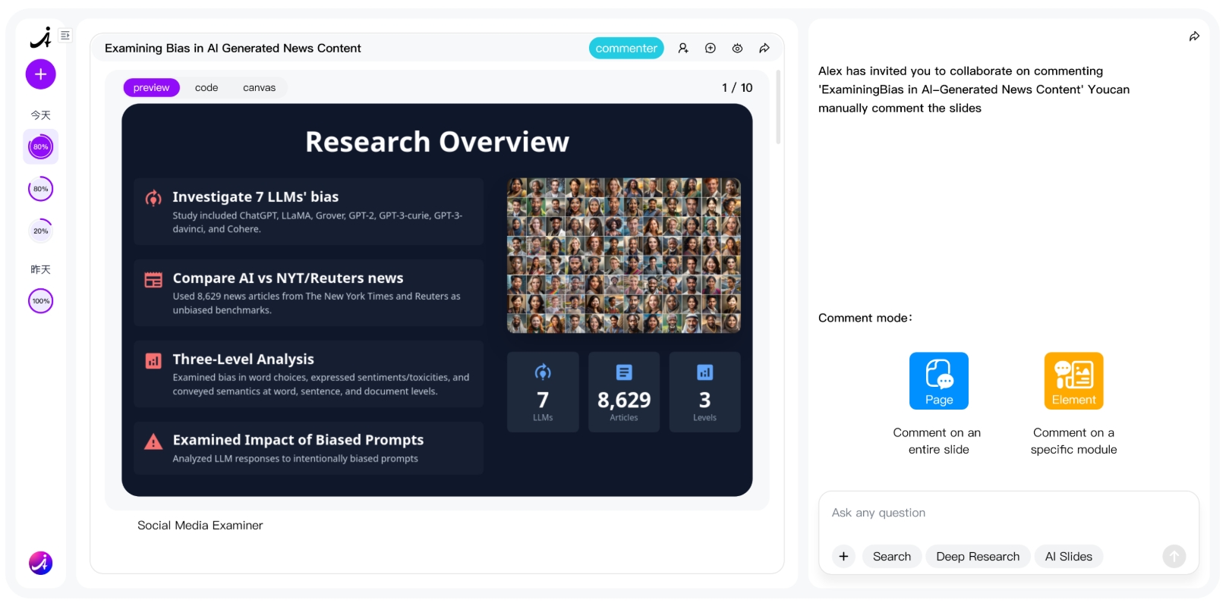Viewport: 1229px width, 603px height.
Task: Click the circled plus icon in header
Action: pos(711,49)
